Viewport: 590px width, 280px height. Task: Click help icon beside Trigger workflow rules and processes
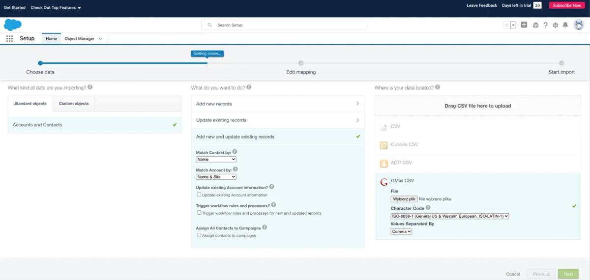pyautogui.click(x=274, y=205)
